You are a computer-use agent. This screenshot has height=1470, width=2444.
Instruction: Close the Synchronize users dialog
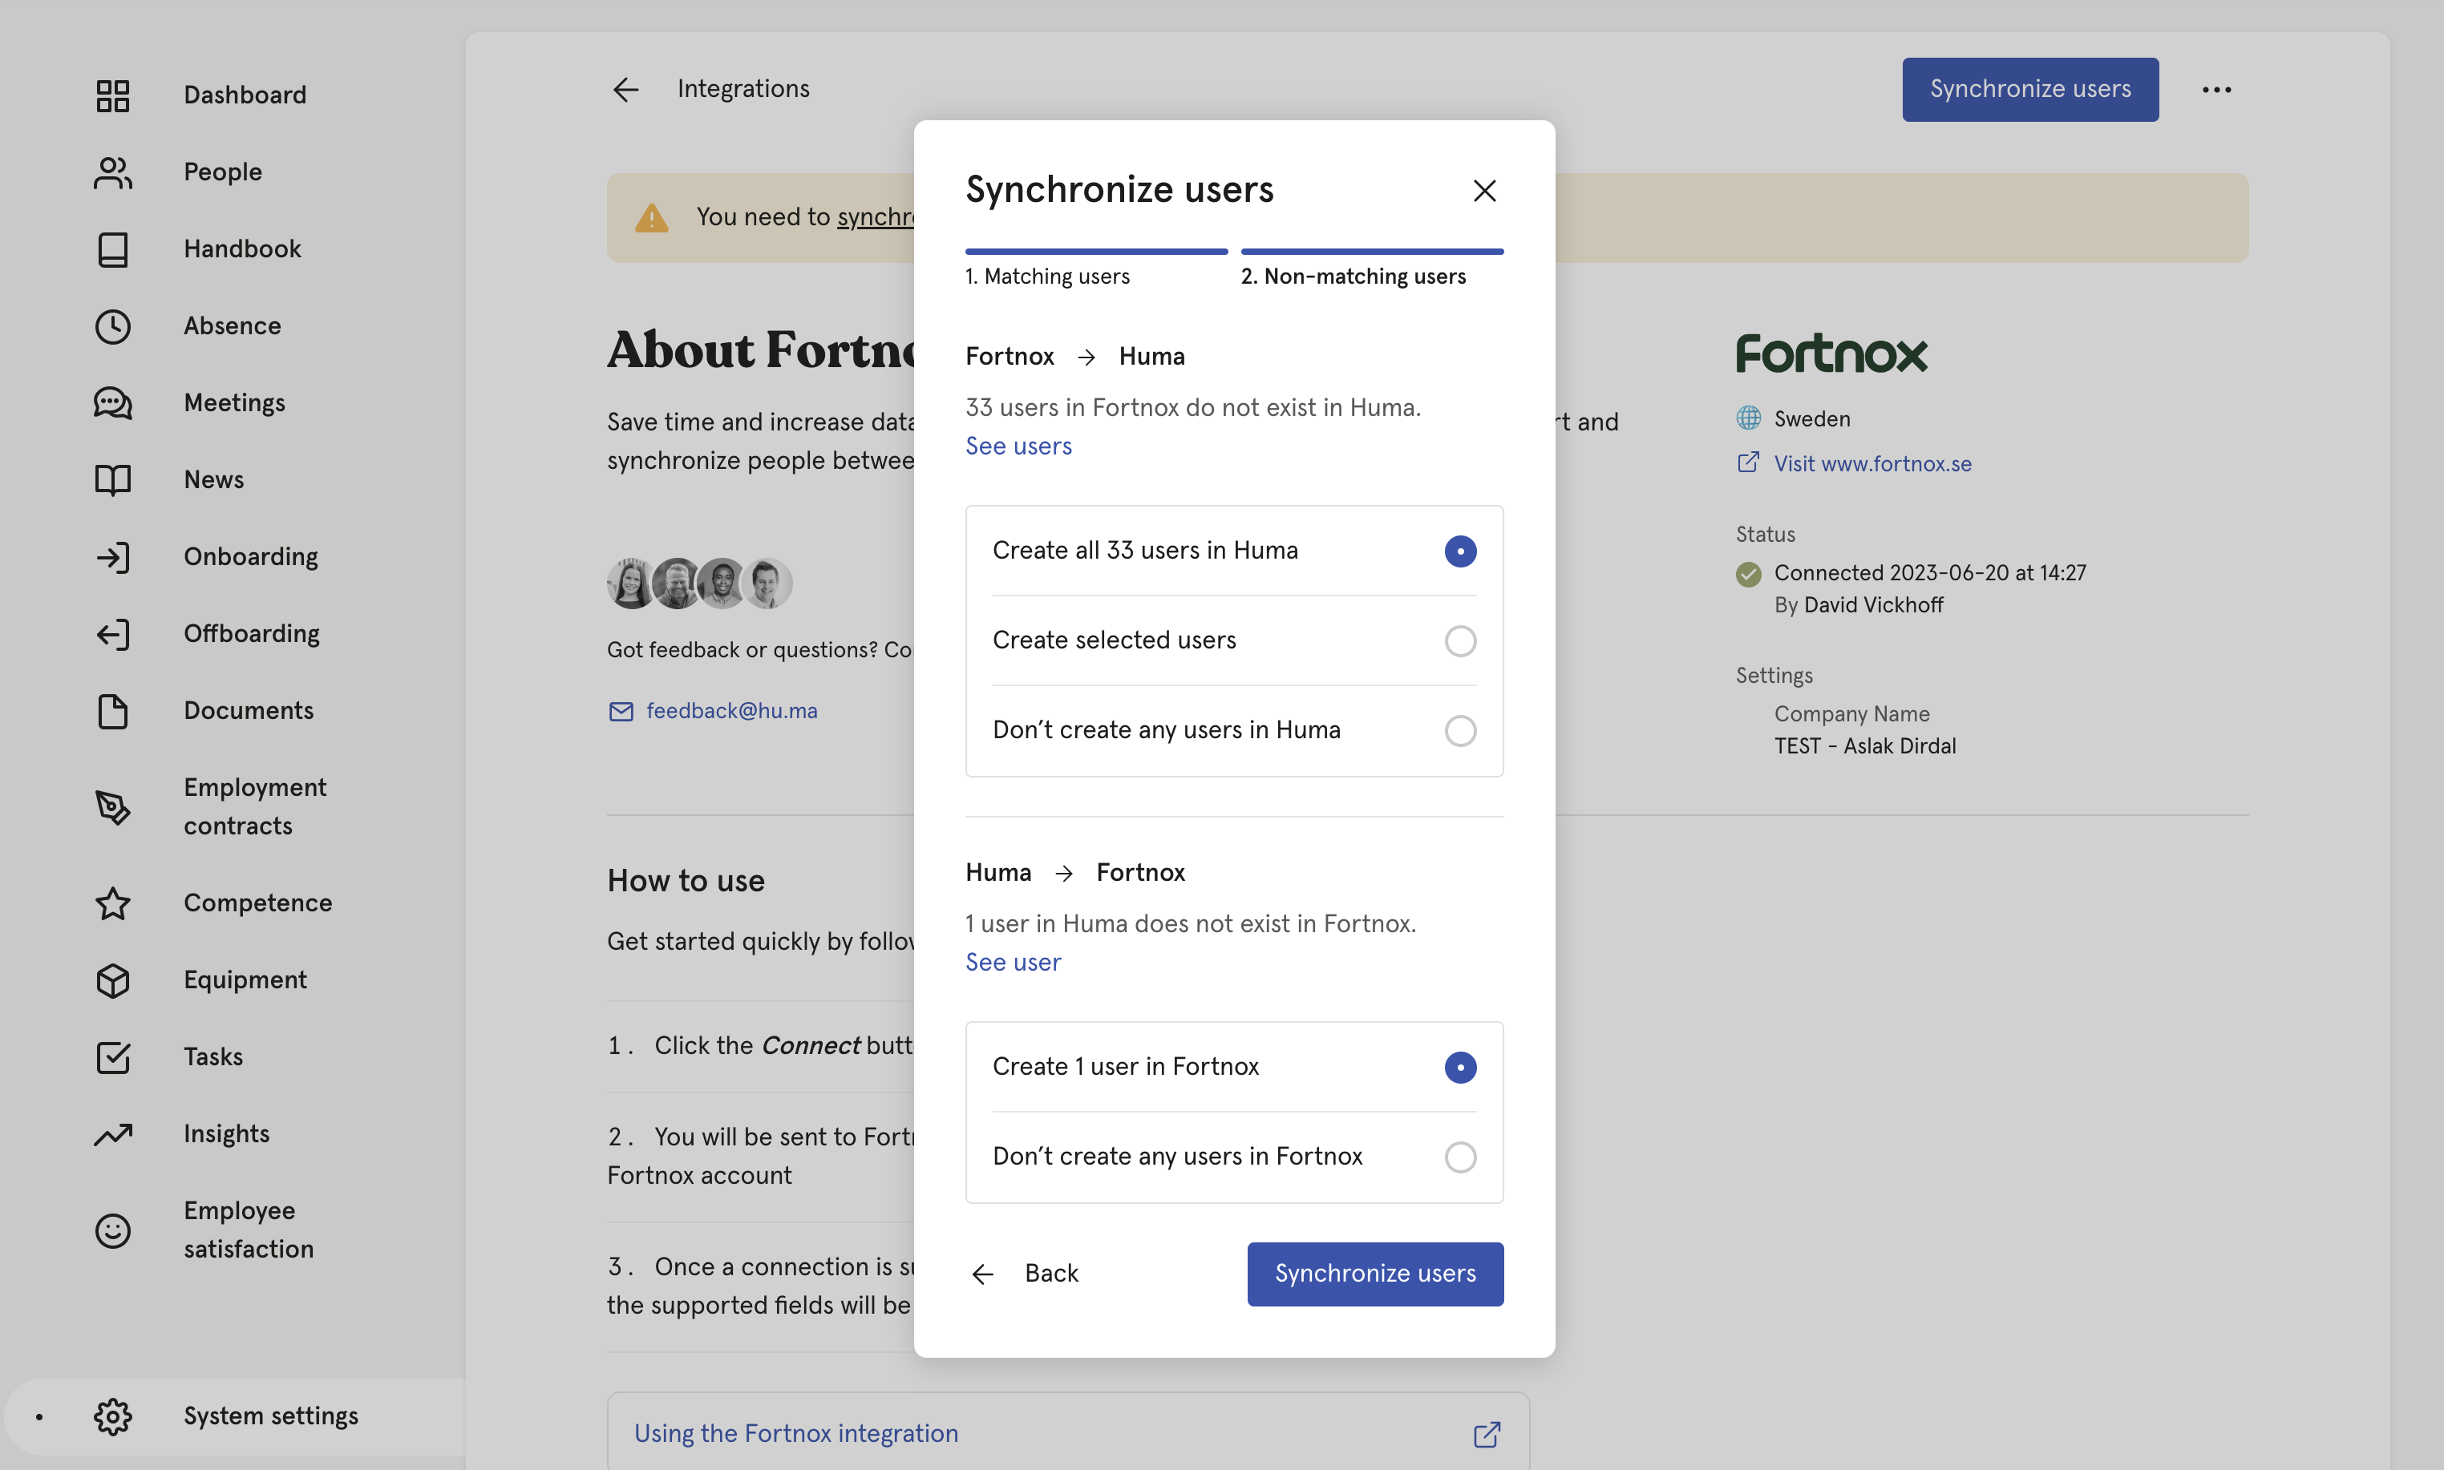click(1484, 190)
